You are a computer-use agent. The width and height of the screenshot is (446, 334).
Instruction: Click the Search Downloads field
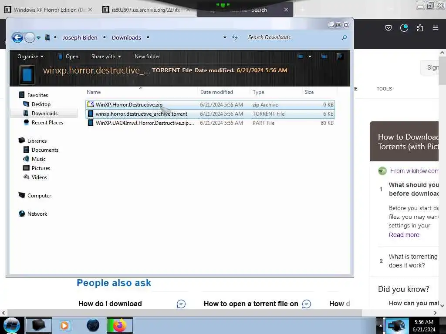click(x=293, y=37)
